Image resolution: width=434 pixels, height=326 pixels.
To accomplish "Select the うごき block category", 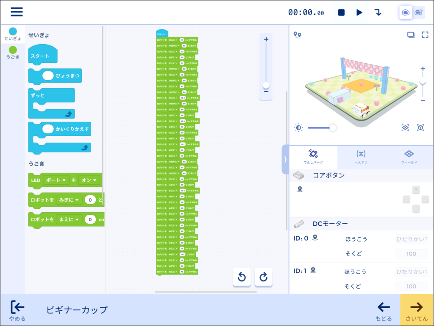I will point(13,53).
